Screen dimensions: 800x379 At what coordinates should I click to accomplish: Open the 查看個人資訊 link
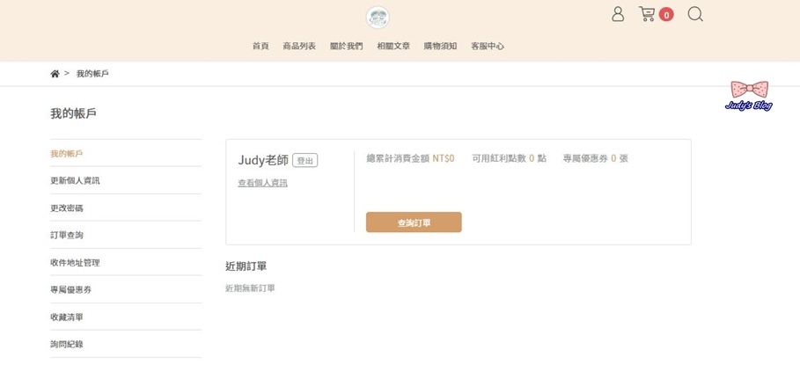[263, 183]
